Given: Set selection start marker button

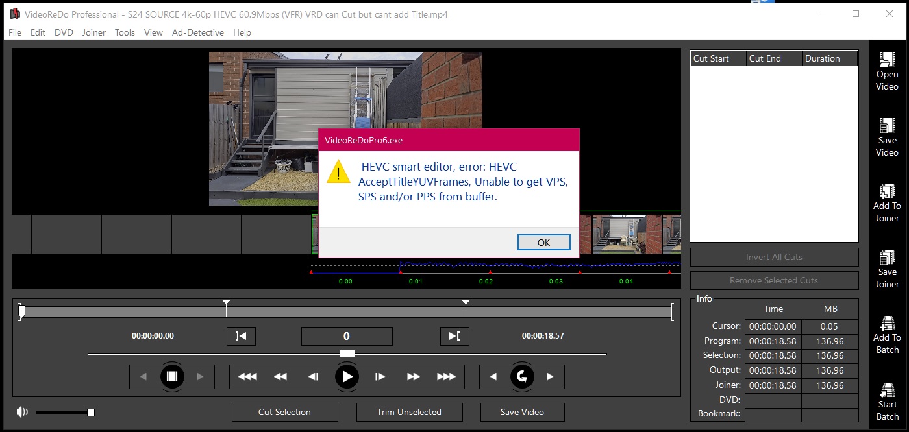Looking at the screenshot, I should pos(241,336).
